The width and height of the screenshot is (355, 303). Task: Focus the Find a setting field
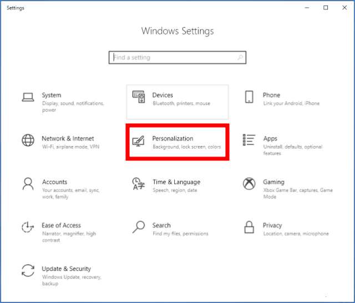177,58
